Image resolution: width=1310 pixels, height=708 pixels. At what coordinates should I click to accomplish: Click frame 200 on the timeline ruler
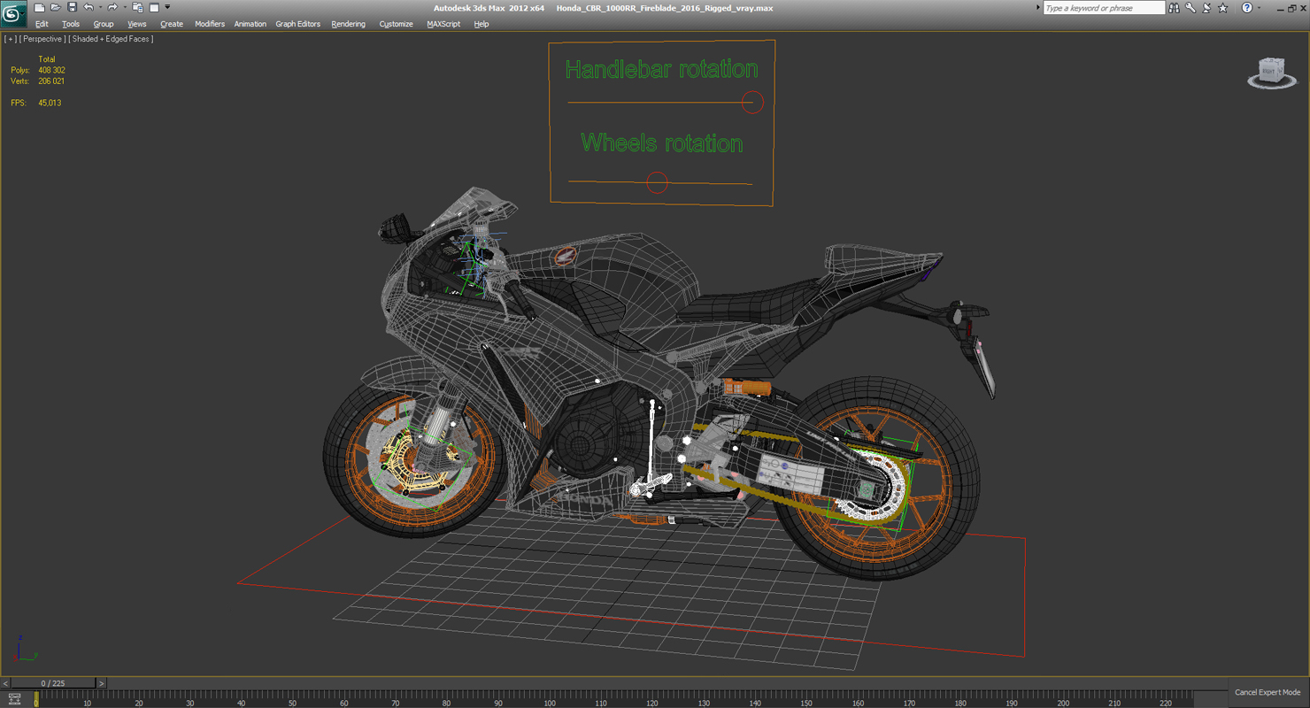click(1063, 702)
